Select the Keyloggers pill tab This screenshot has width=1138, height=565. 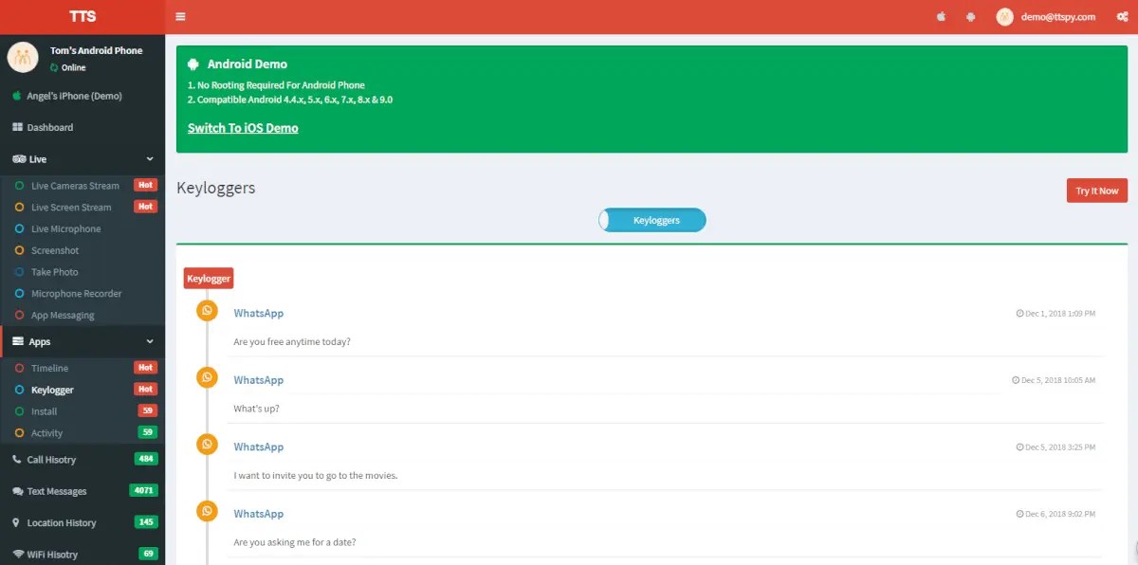click(652, 220)
